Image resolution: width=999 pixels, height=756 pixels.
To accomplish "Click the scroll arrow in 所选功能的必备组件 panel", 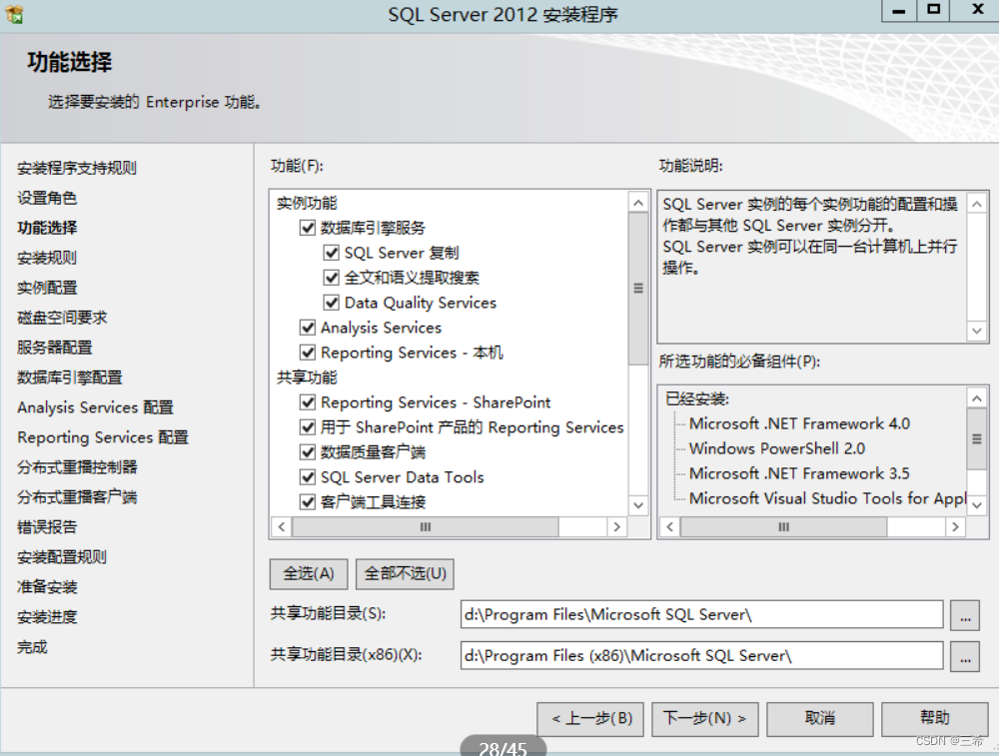I will click(976, 397).
